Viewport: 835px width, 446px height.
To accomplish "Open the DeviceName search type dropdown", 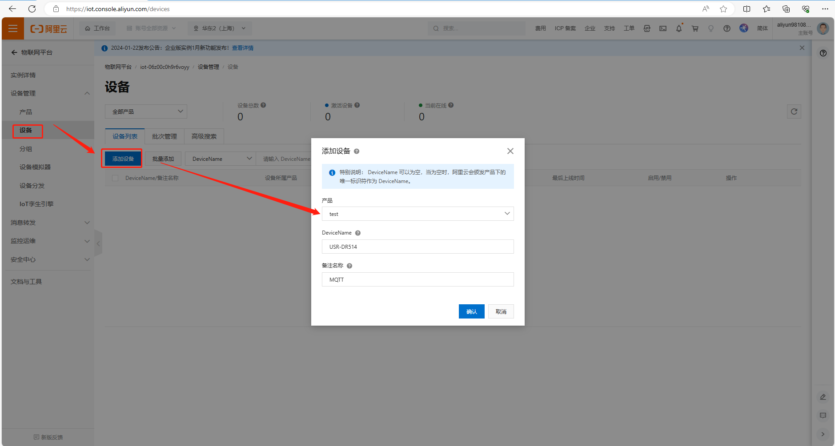I will 221,159.
